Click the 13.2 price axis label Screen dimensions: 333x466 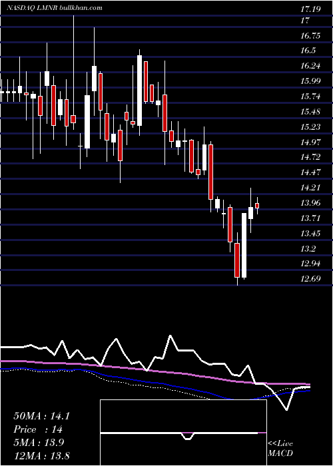308,248
